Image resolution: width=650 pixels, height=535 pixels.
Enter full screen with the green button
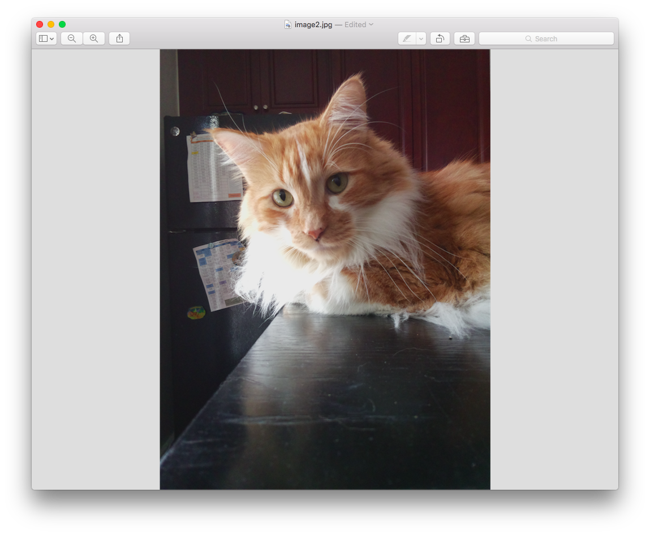(x=62, y=24)
